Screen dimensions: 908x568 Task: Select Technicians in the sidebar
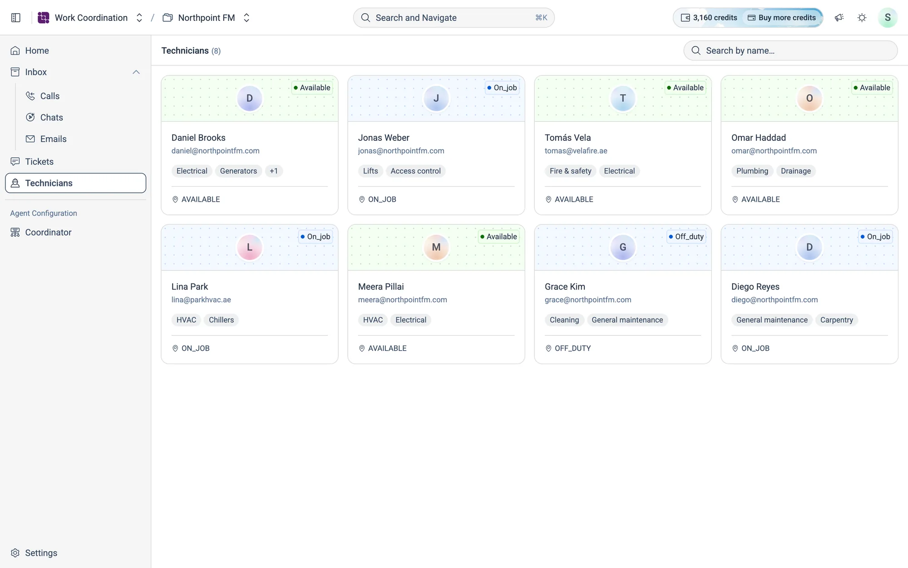tap(75, 183)
